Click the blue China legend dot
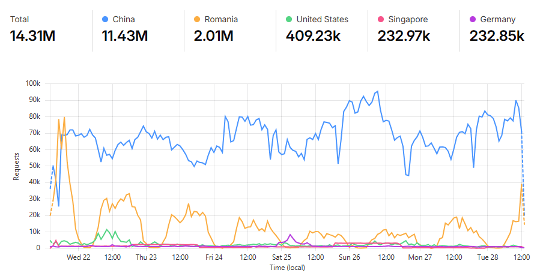The image size is (558, 273). pyautogui.click(x=105, y=19)
